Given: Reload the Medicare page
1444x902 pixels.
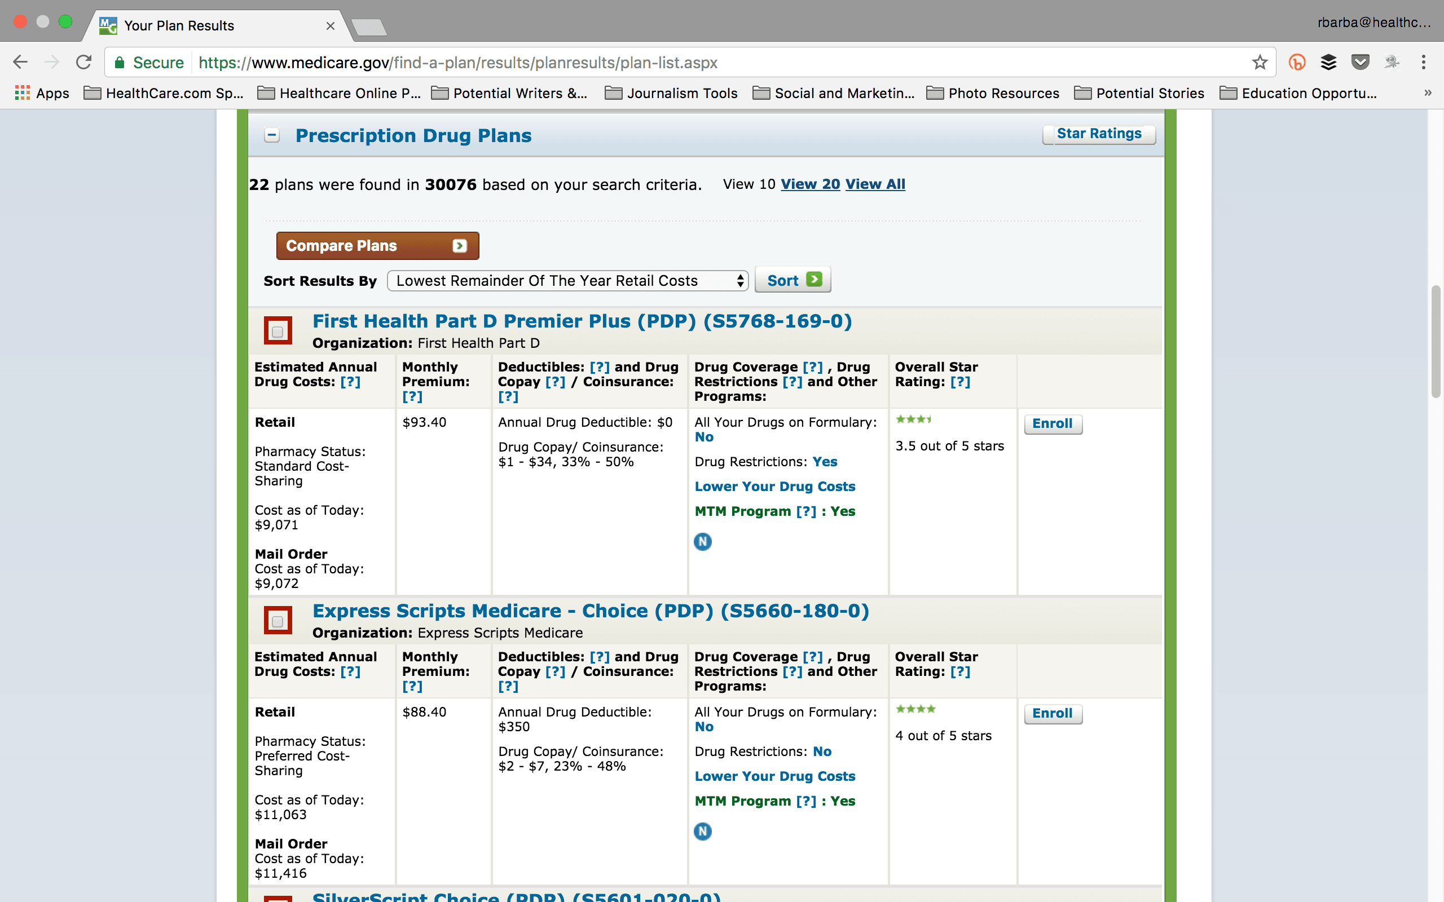Looking at the screenshot, I should click(x=83, y=62).
